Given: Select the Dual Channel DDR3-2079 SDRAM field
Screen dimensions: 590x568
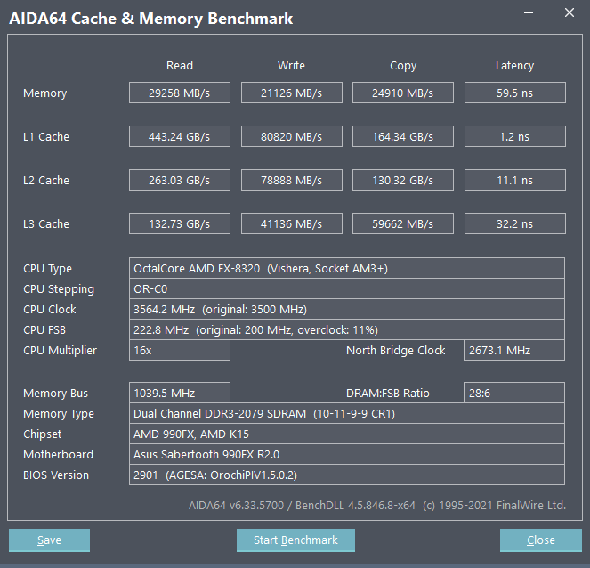Looking at the screenshot, I should tap(346, 413).
